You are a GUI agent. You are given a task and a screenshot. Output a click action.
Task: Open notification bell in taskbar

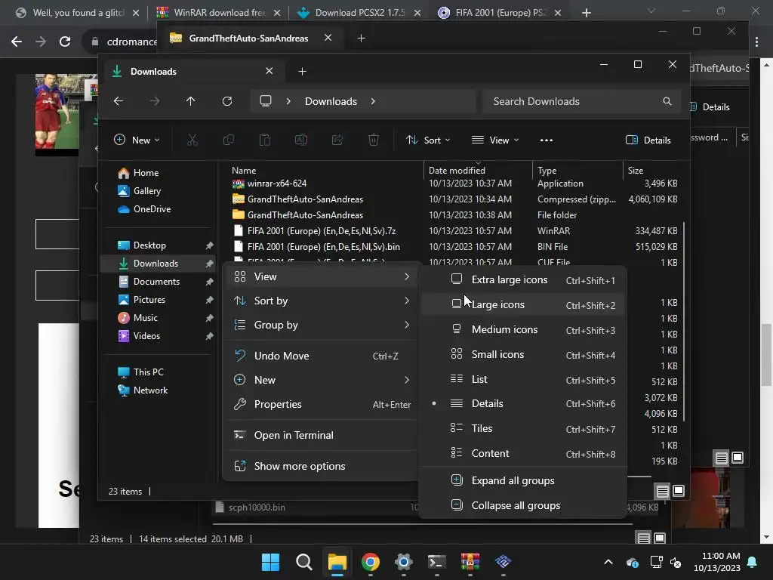click(x=753, y=562)
